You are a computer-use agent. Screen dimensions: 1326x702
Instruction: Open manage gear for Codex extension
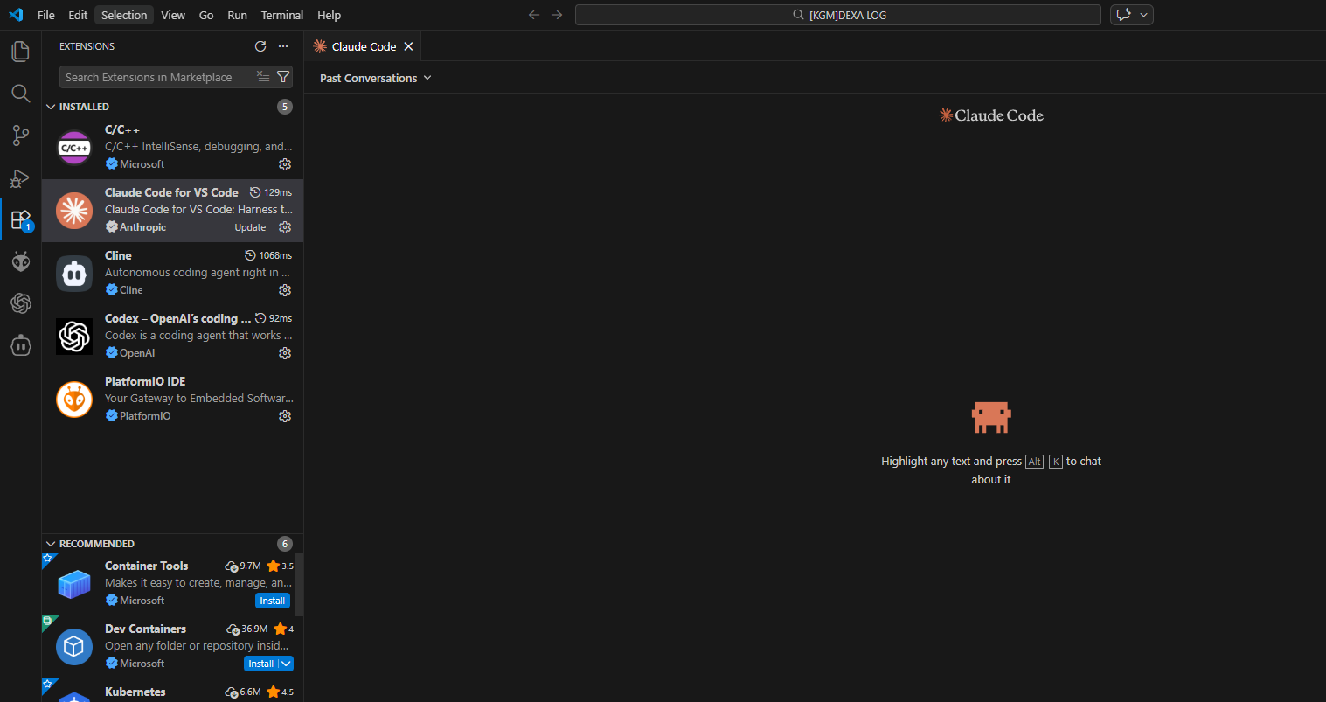coord(285,353)
